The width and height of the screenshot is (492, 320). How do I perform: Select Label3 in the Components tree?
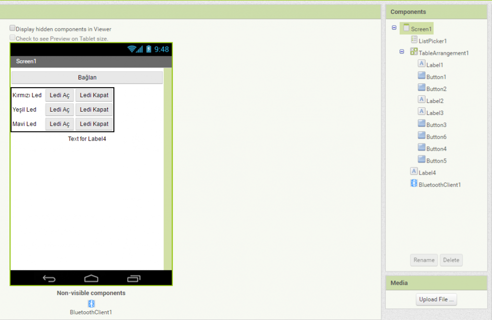pos(434,113)
